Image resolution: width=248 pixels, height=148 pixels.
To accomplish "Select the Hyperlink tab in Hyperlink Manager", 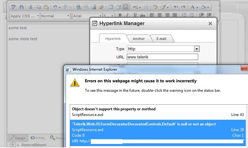I will 113,39.
